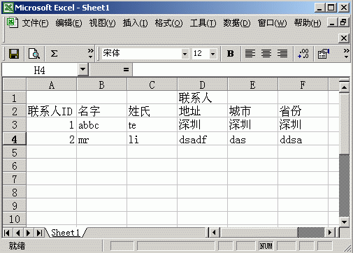Select column C header
This screenshot has height=253, width=353.
152,85
